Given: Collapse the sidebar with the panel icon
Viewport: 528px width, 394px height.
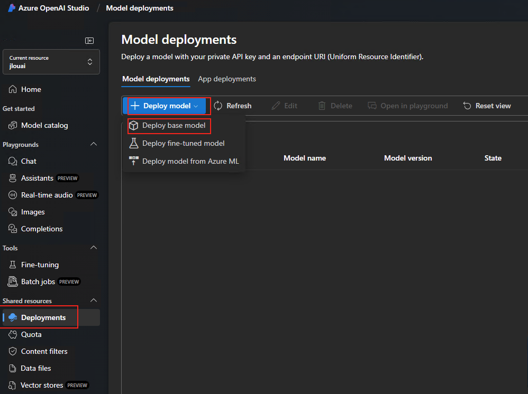Looking at the screenshot, I should click(x=89, y=41).
